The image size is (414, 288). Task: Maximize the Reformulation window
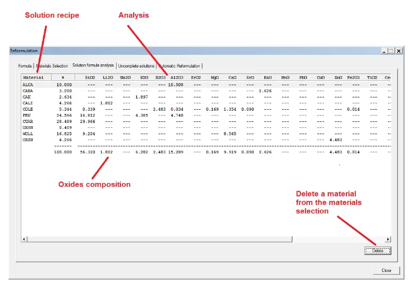391,51
